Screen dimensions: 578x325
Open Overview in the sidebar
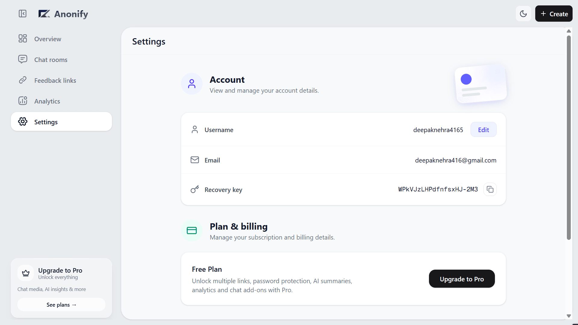(61, 39)
